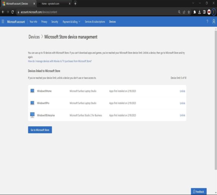Unlink the Windows10Enterprise device

(182, 115)
